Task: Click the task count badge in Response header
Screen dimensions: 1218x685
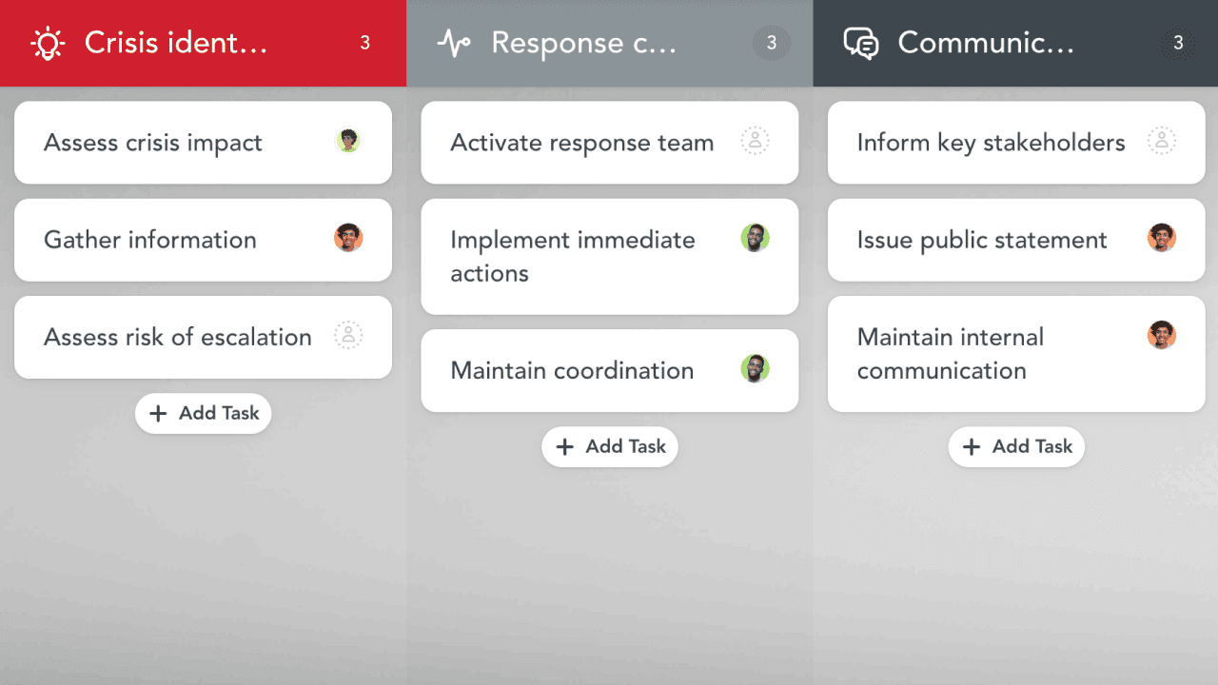Action: click(x=772, y=43)
